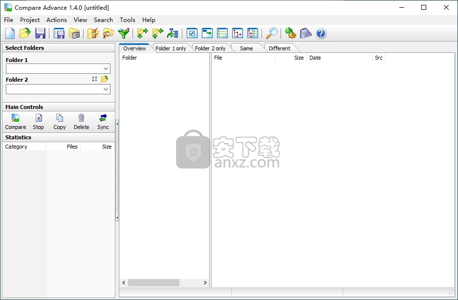Click the Main Controls panel header
458x300 pixels.
tap(59, 107)
